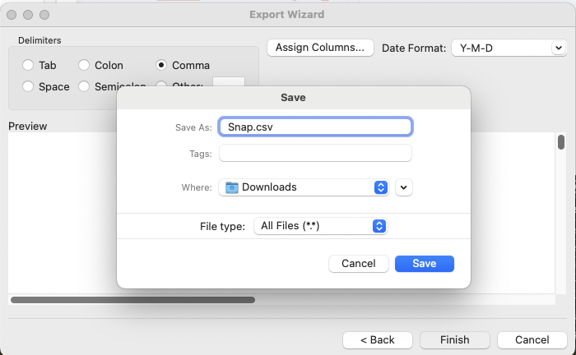576x355 pixels.
Task: Open the Date Format Y-M-D dropdown
Action: (x=509, y=48)
